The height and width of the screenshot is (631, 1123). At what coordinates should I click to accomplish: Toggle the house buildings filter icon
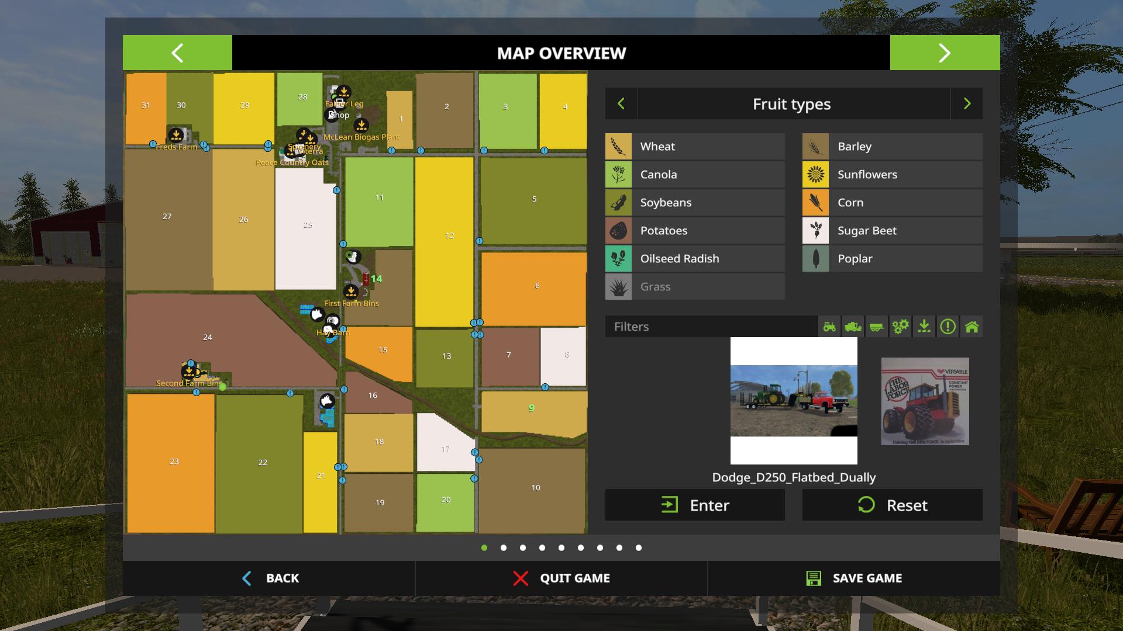pos(972,327)
